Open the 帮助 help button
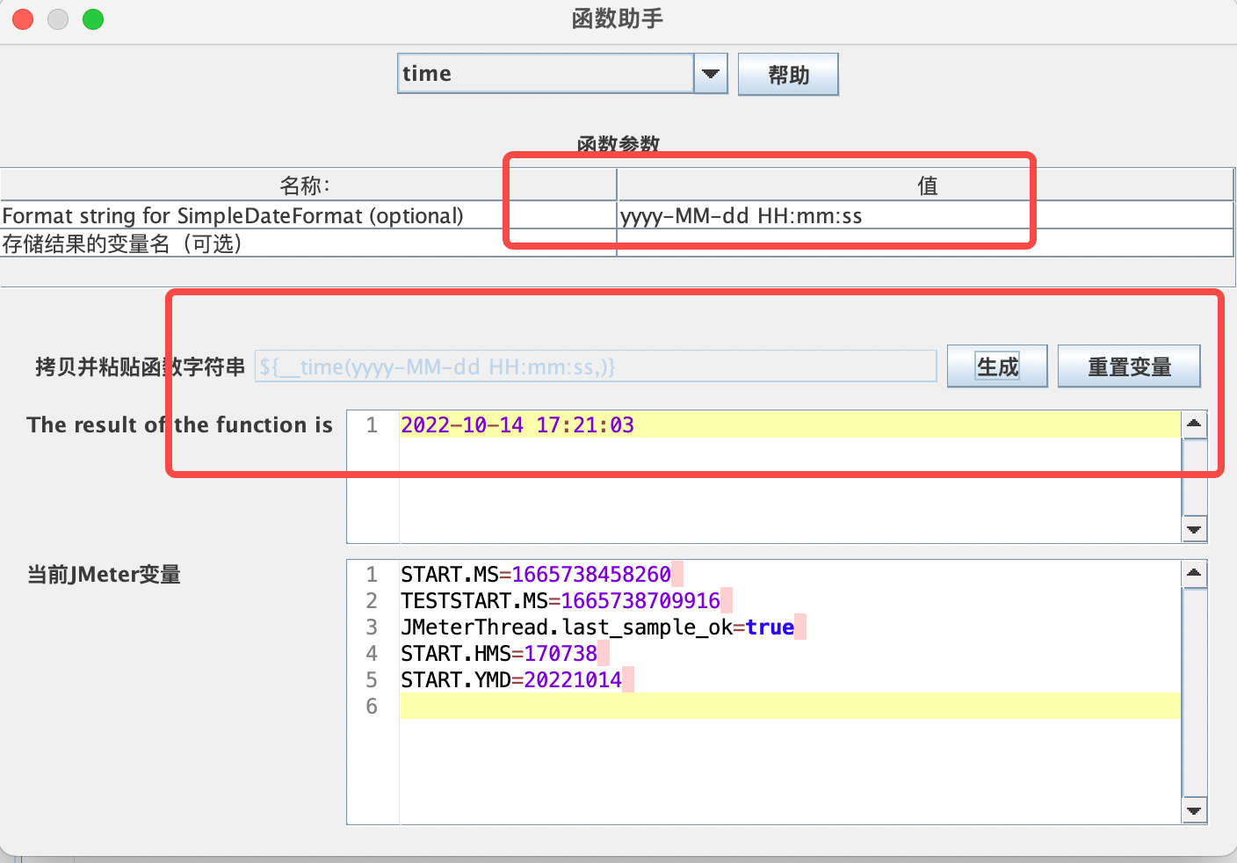 [x=788, y=75]
